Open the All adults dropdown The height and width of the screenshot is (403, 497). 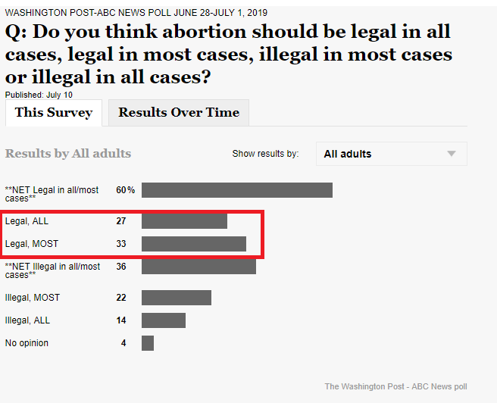[392, 154]
